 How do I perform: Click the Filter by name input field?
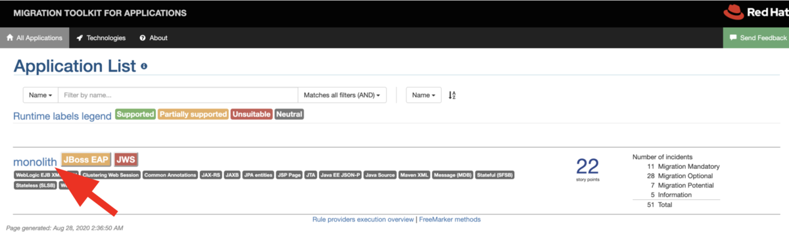point(178,95)
